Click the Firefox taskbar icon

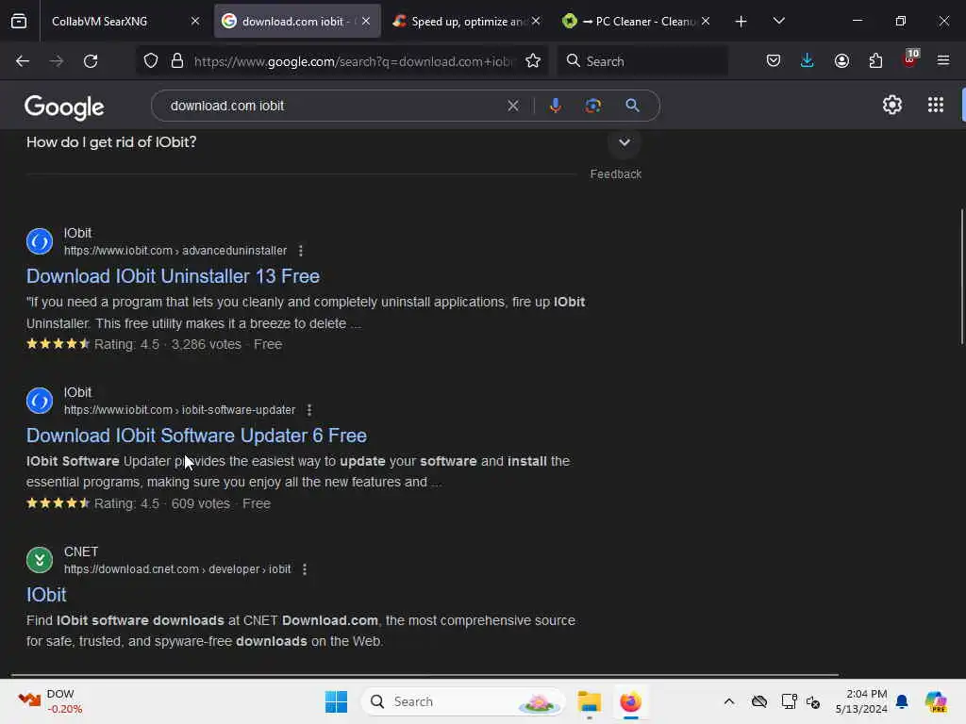[630, 701]
